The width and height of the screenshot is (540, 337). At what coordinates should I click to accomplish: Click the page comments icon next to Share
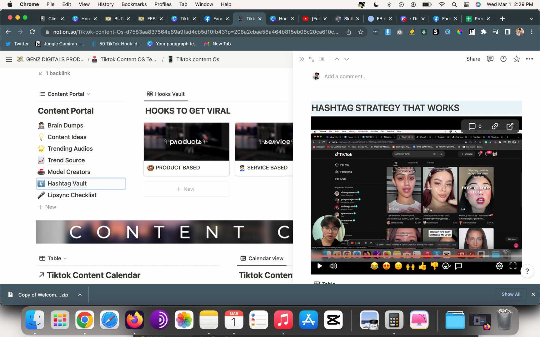[x=490, y=59]
